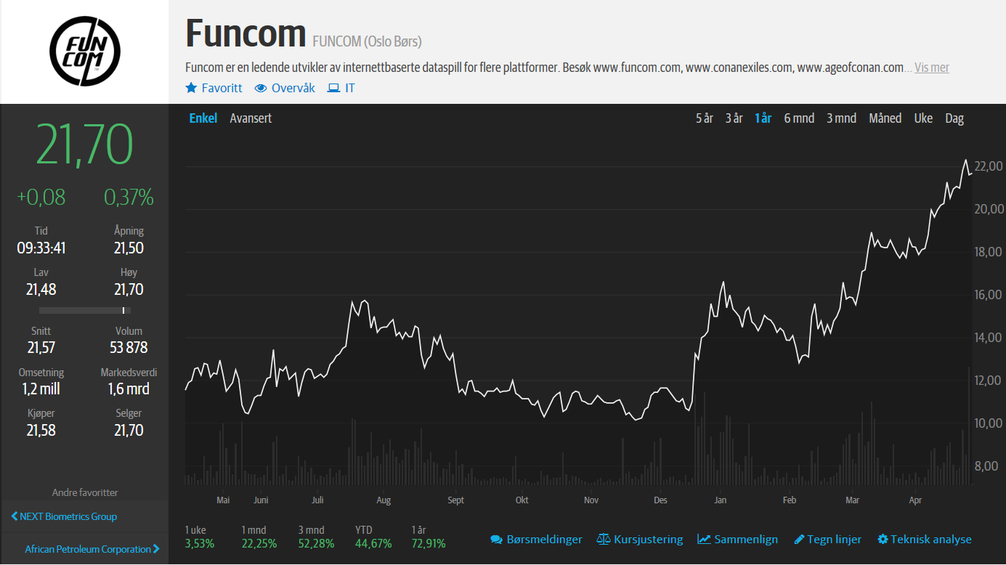Click the Omsetning value 1,2 mill

coord(41,389)
